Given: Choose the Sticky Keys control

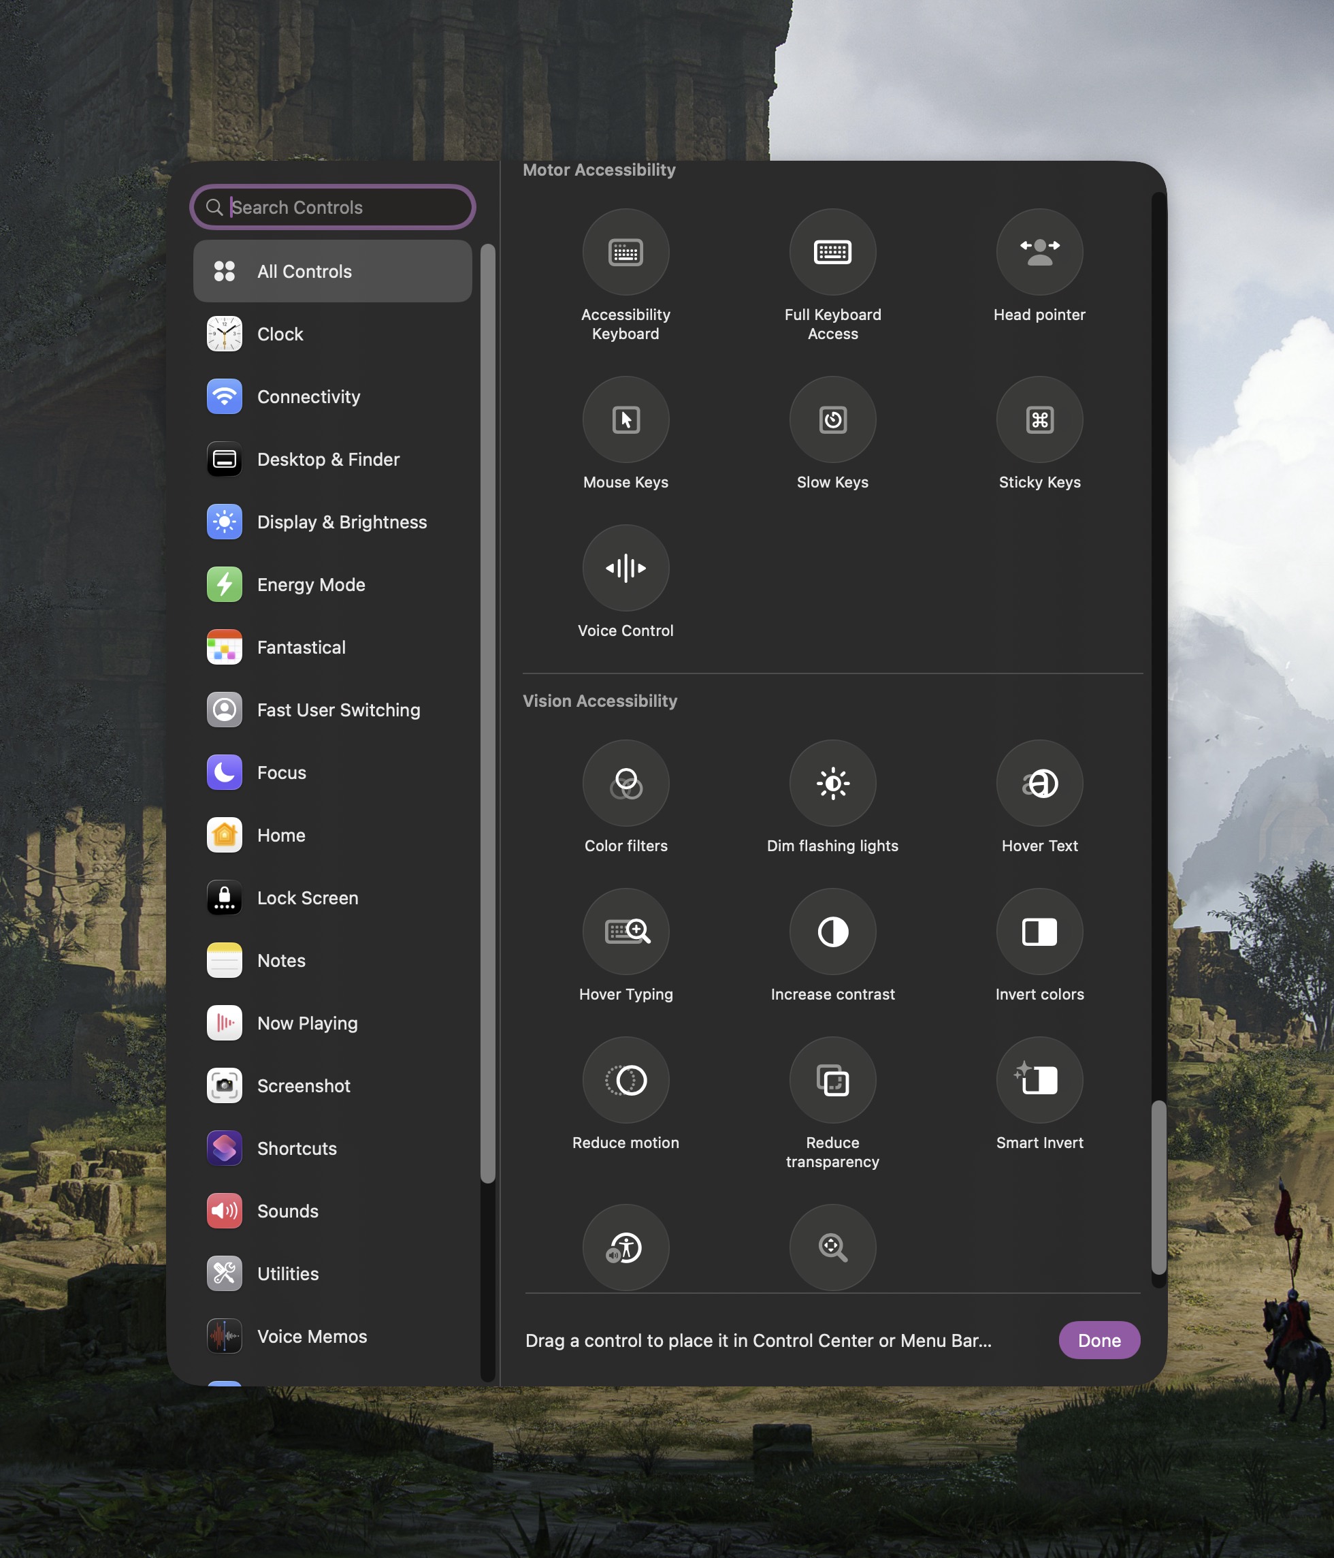Looking at the screenshot, I should 1039,419.
